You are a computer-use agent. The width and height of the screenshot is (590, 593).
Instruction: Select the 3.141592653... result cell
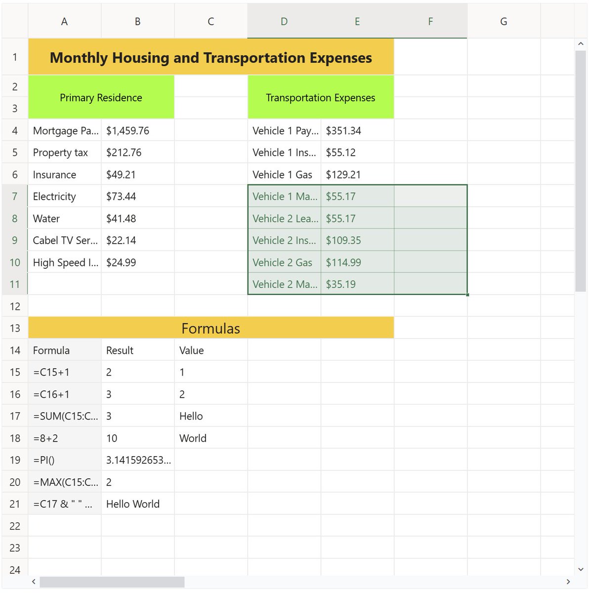[x=138, y=460]
